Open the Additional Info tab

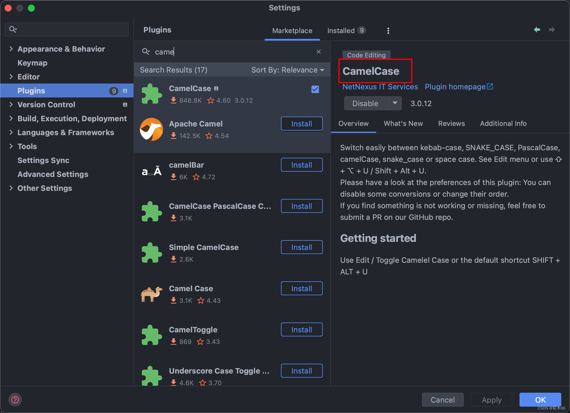tap(503, 123)
